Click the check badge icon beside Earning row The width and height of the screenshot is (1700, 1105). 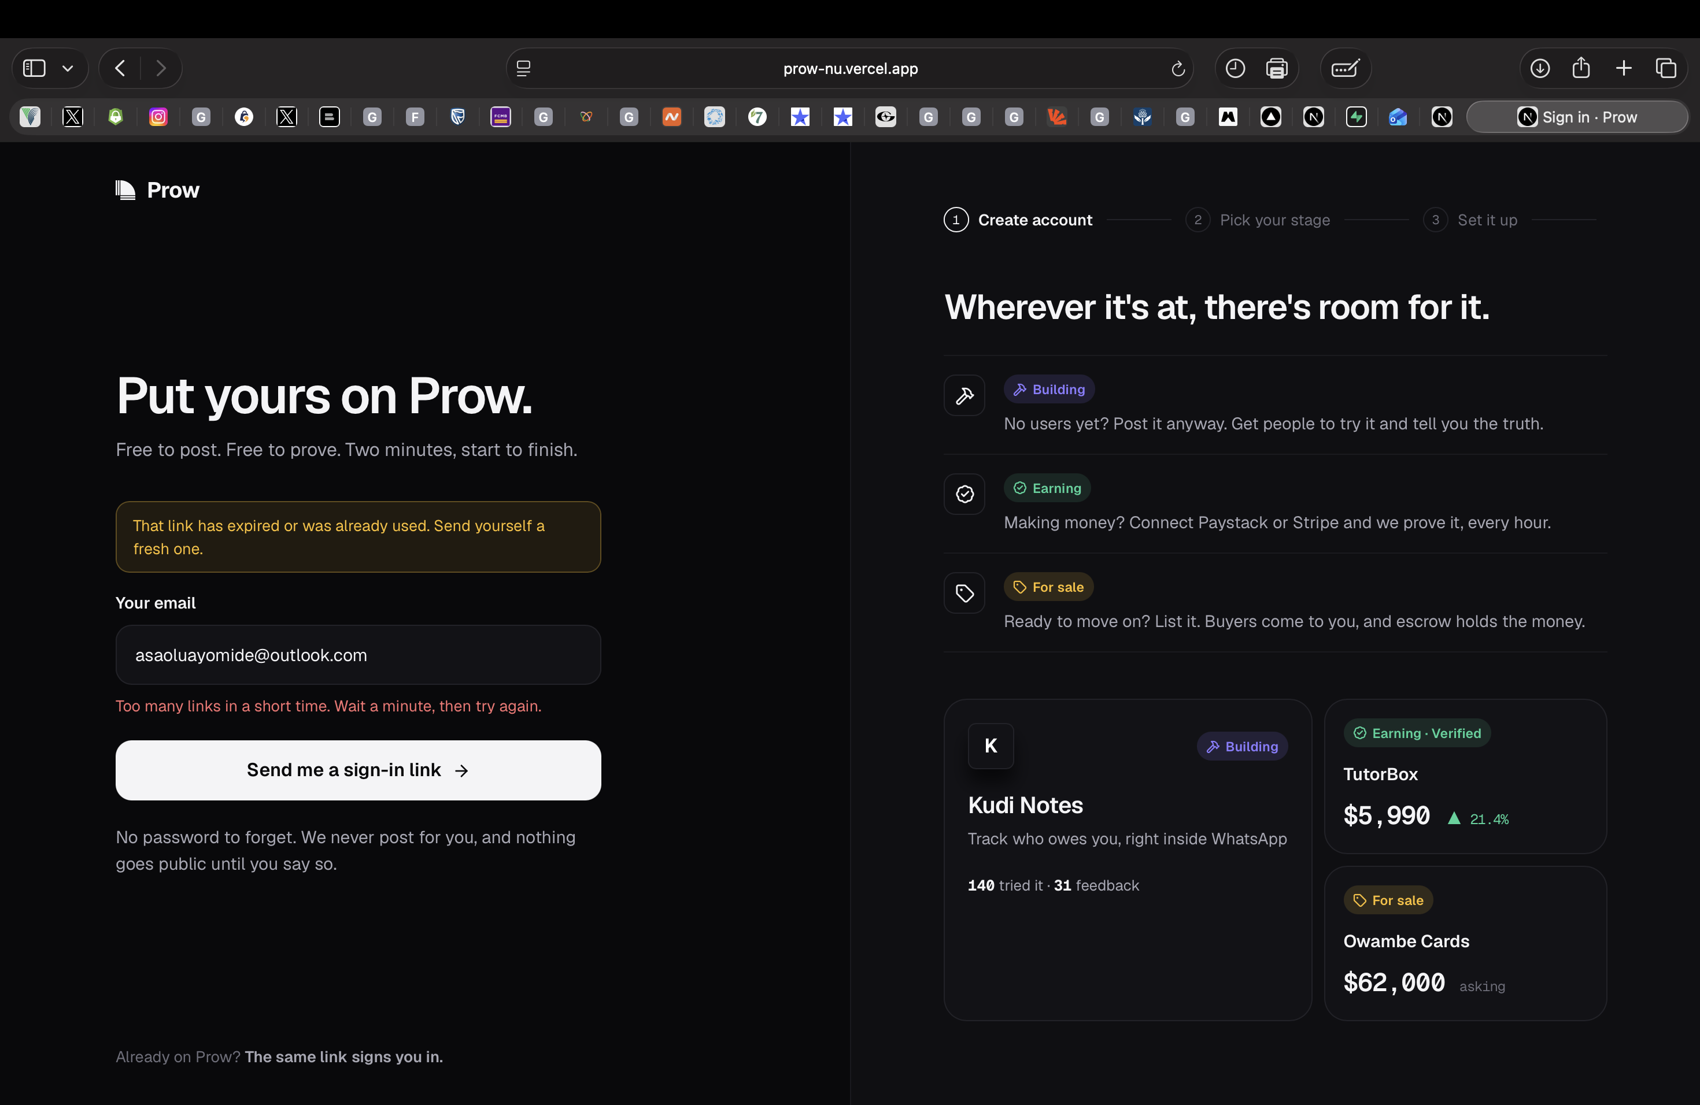click(964, 494)
